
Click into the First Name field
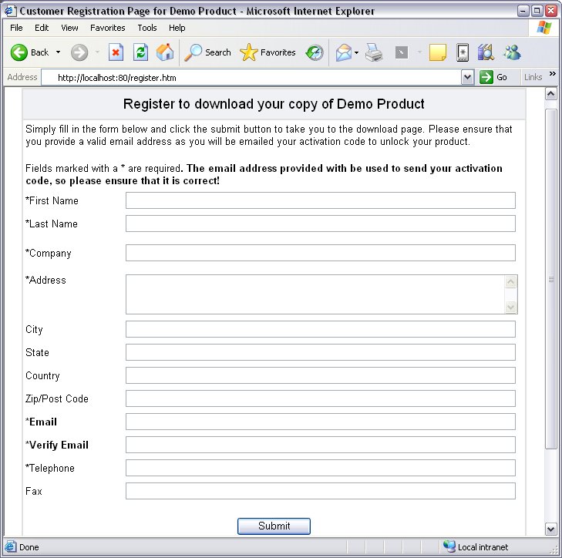(320, 200)
